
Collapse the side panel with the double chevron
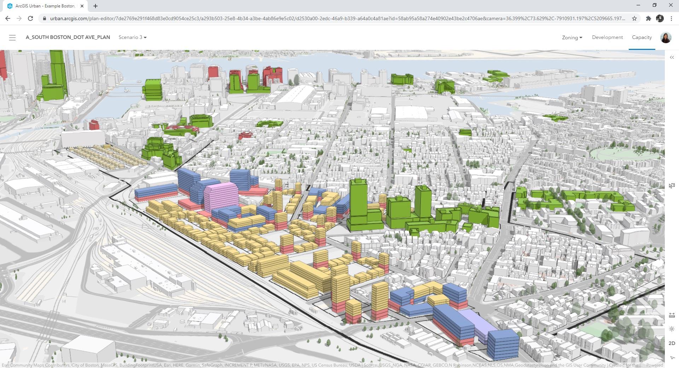click(x=672, y=57)
